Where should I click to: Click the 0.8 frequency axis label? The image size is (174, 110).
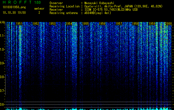click(2, 77)
